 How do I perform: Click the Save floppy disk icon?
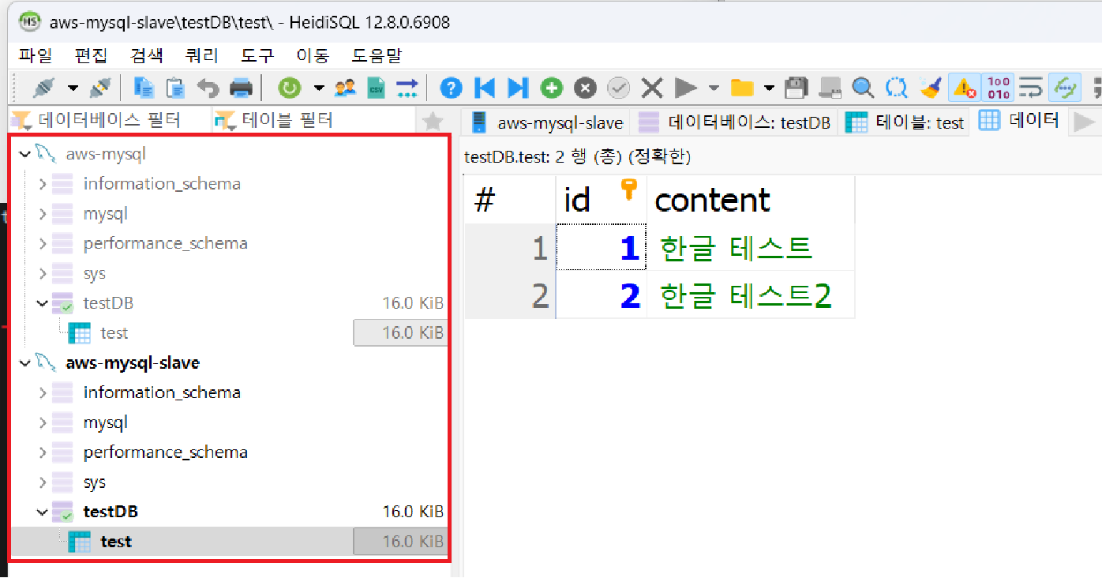click(797, 87)
